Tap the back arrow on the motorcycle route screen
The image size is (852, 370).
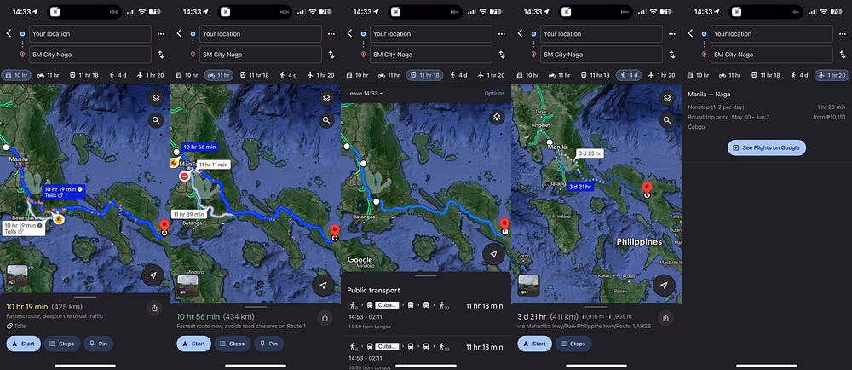click(x=179, y=34)
